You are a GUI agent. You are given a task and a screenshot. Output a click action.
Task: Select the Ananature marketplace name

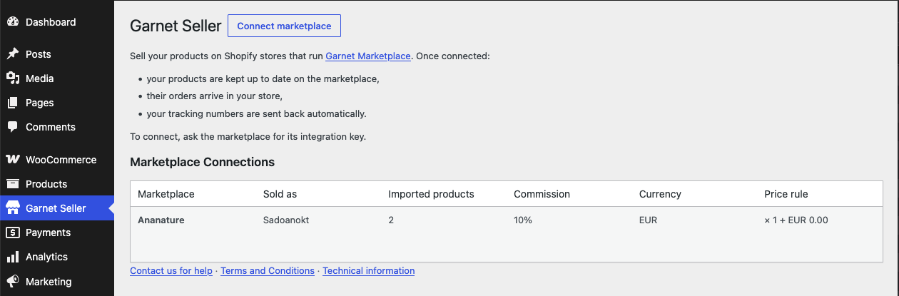pyautogui.click(x=161, y=220)
